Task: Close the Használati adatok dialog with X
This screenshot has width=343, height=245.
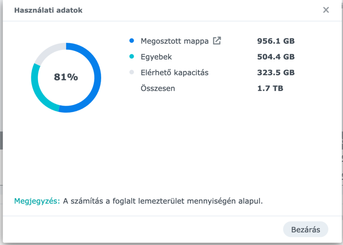Action: 326,10
